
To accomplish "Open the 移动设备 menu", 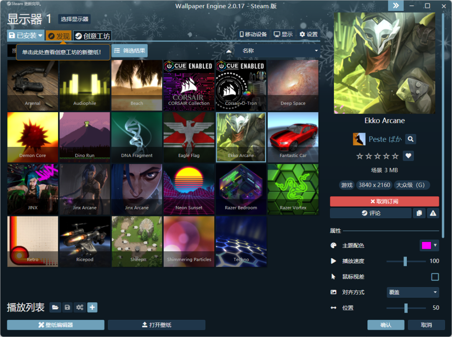I will pyautogui.click(x=253, y=34).
